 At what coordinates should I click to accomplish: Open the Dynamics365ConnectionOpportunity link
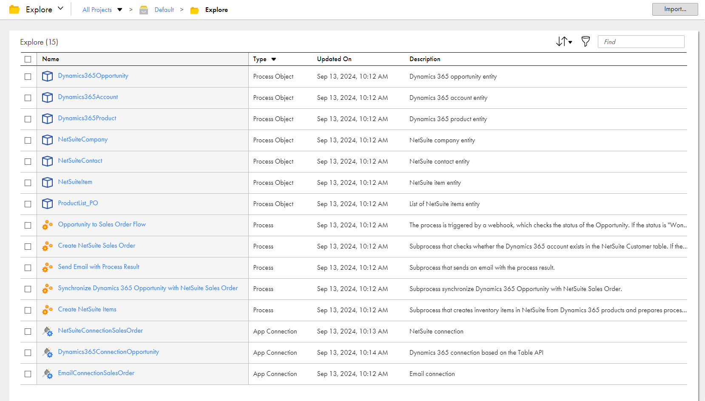click(x=108, y=352)
